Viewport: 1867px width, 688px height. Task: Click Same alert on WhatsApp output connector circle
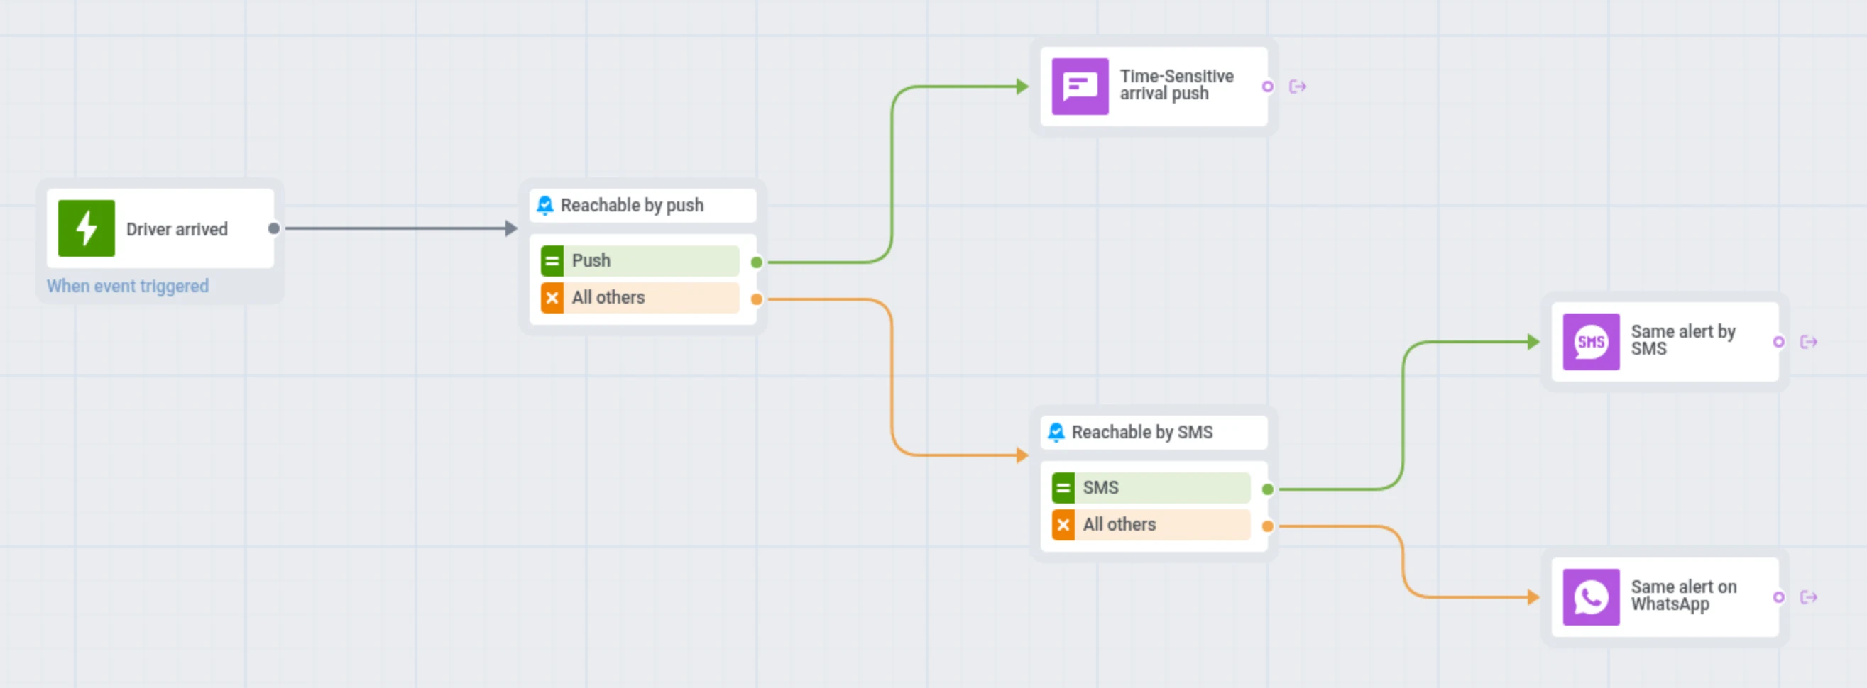(x=1778, y=597)
